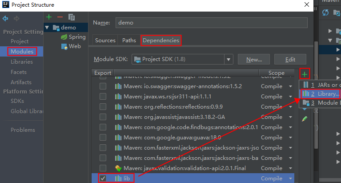The image size is (341, 183).
Task: Open Scope dropdown for javassist row
Action: [291, 117]
